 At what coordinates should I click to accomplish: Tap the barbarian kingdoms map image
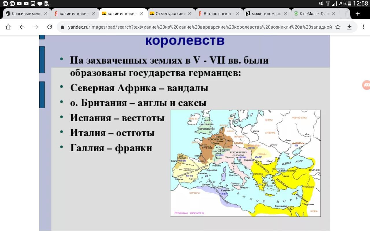click(245, 163)
